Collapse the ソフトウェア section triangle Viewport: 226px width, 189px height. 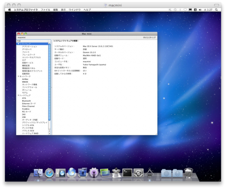tap(18, 44)
